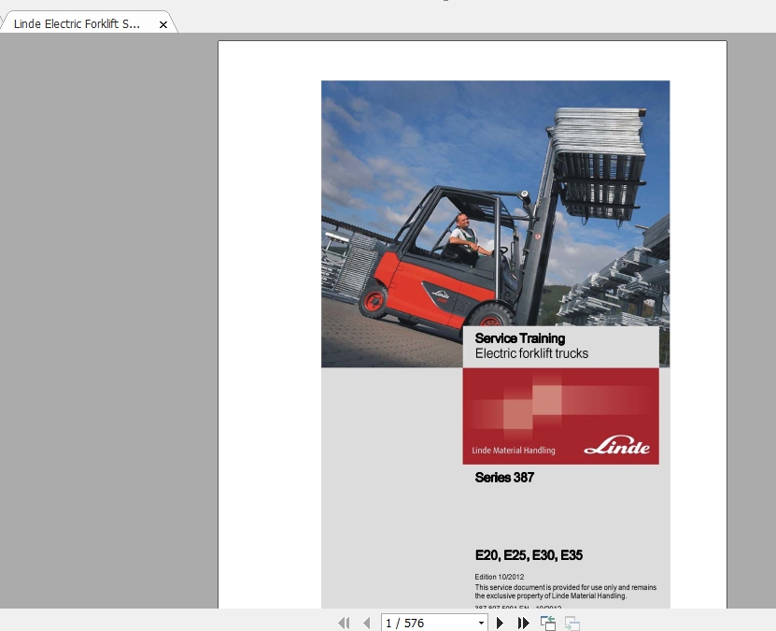Click the 'Service Training' heading text
Viewport: 776px width, 631px height.
pos(519,338)
